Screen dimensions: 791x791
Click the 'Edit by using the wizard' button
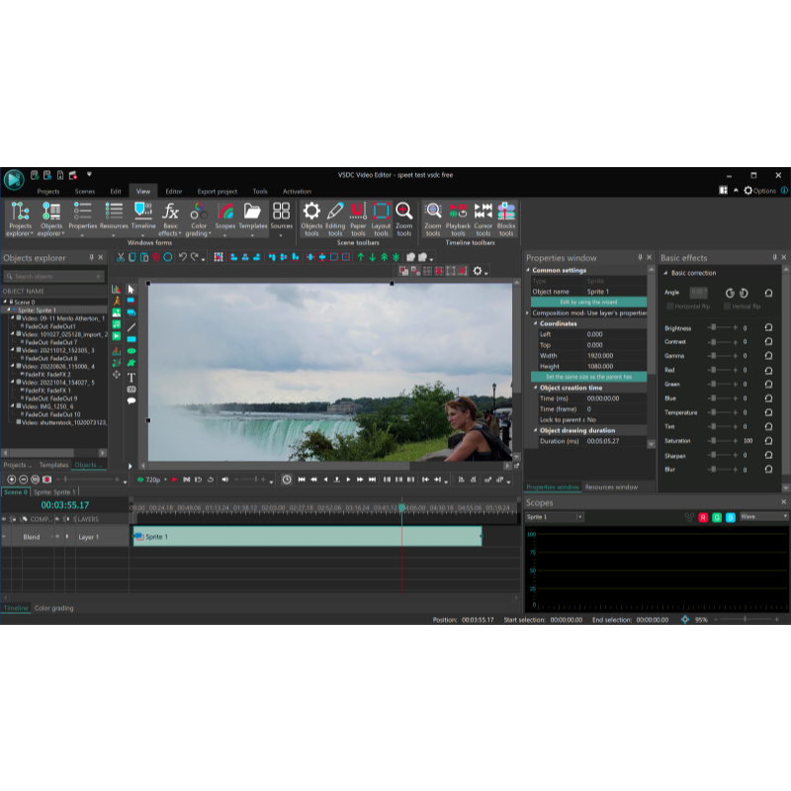[x=588, y=303]
